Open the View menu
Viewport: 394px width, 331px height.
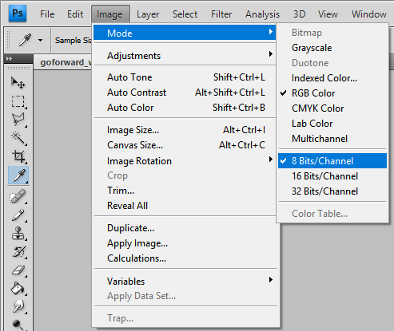328,14
